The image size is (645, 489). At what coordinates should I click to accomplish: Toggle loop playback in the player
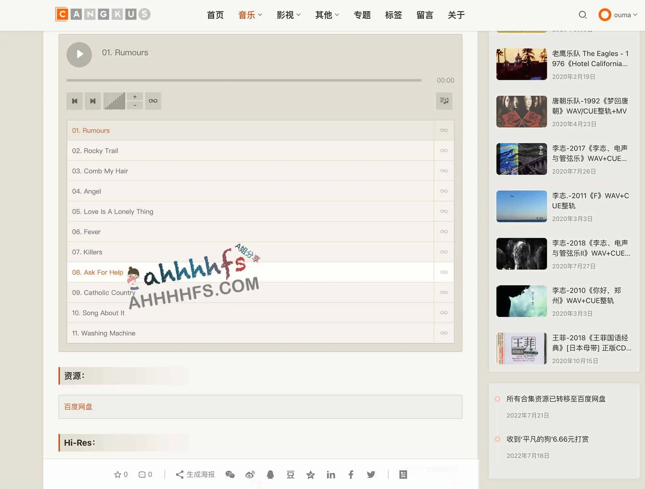pyautogui.click(x=153, y=101)
